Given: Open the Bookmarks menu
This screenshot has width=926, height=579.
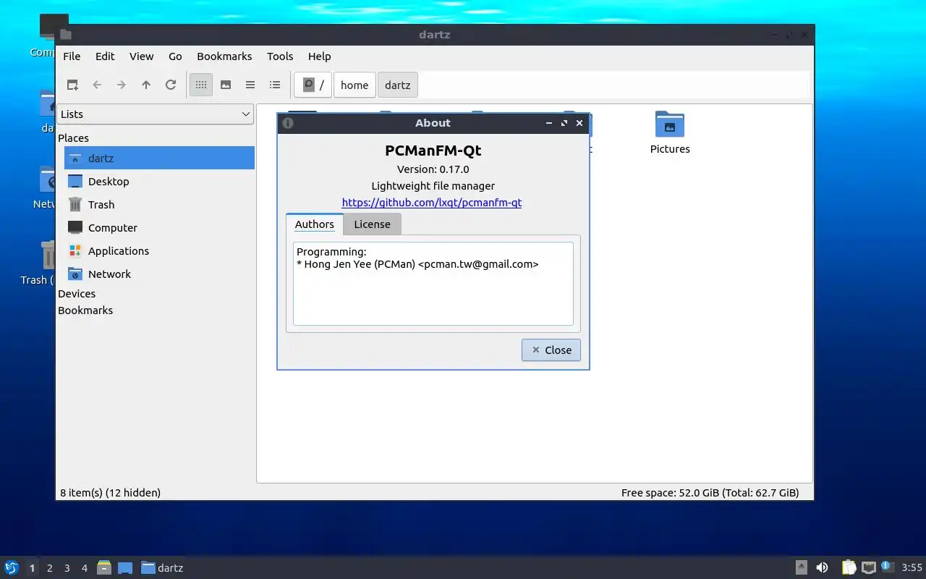Looking at the screenshot, I should (x=224, y=56).
